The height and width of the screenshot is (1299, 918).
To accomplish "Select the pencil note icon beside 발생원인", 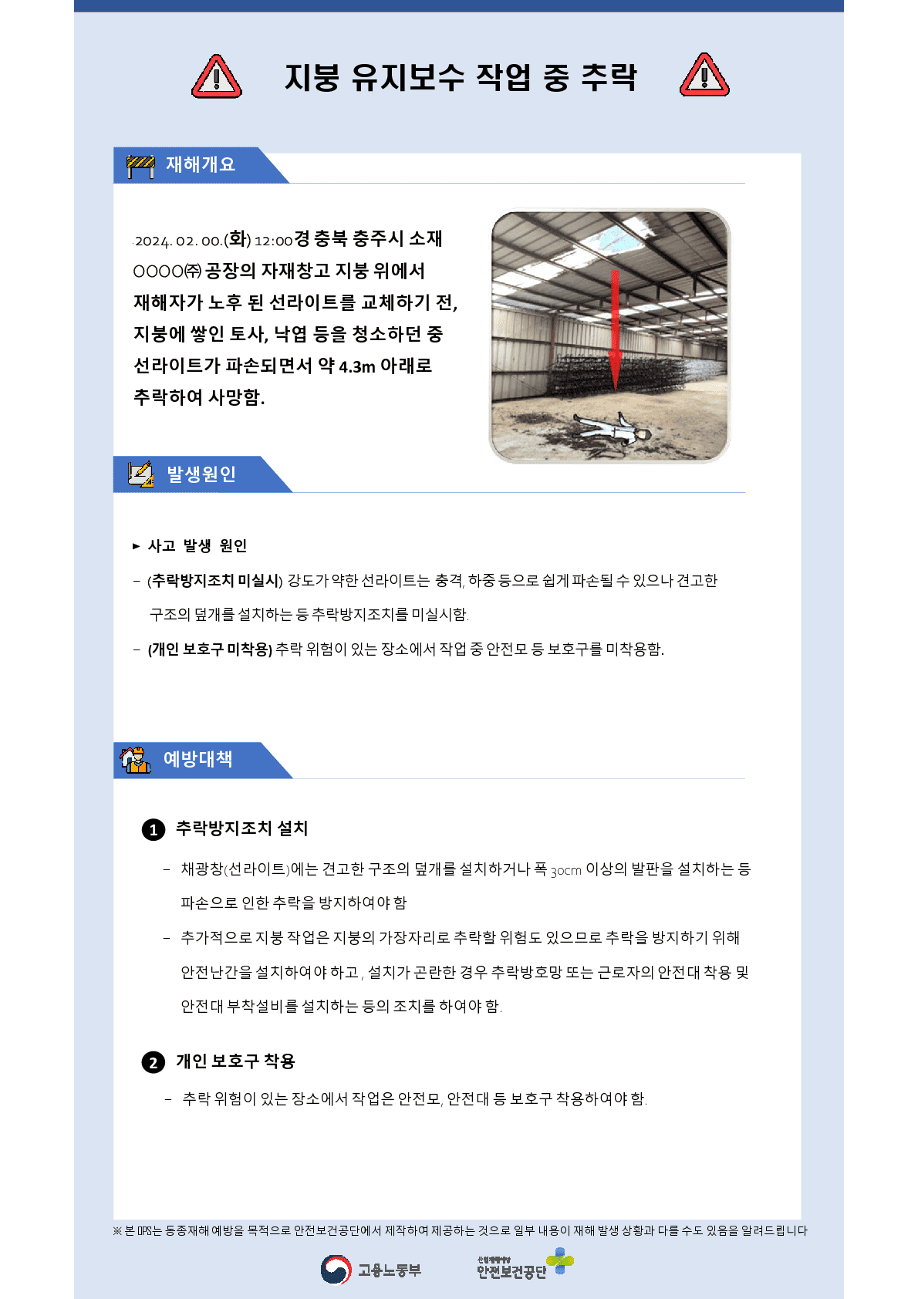I will coord(141,474).
